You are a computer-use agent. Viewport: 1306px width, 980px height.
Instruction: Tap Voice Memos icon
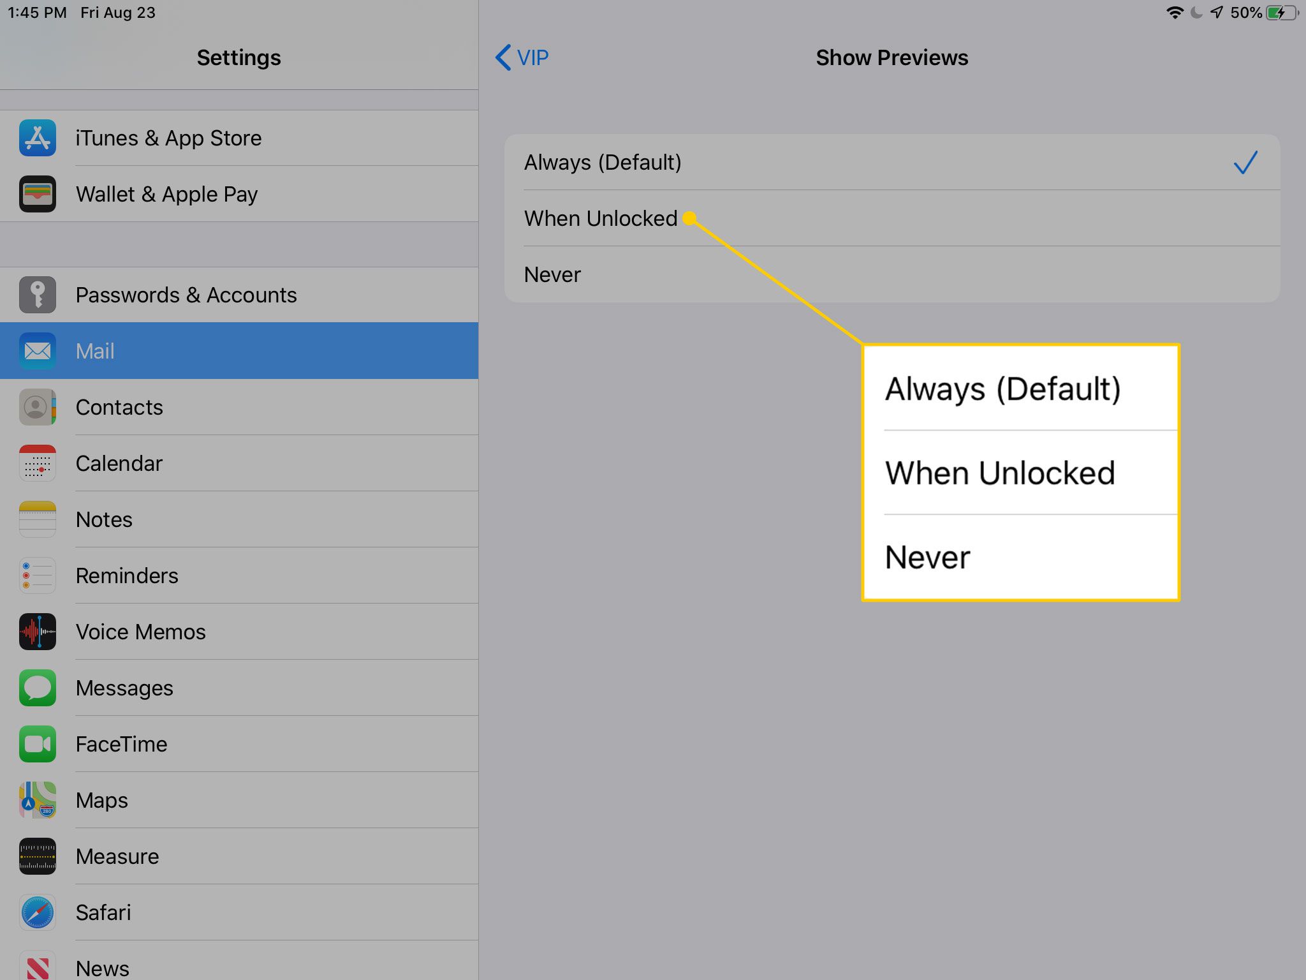37,631
